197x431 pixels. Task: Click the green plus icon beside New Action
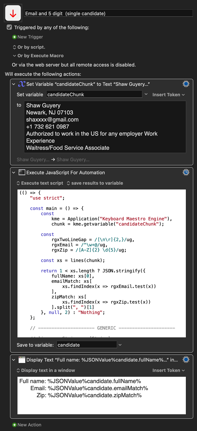(x=14, y=425)
